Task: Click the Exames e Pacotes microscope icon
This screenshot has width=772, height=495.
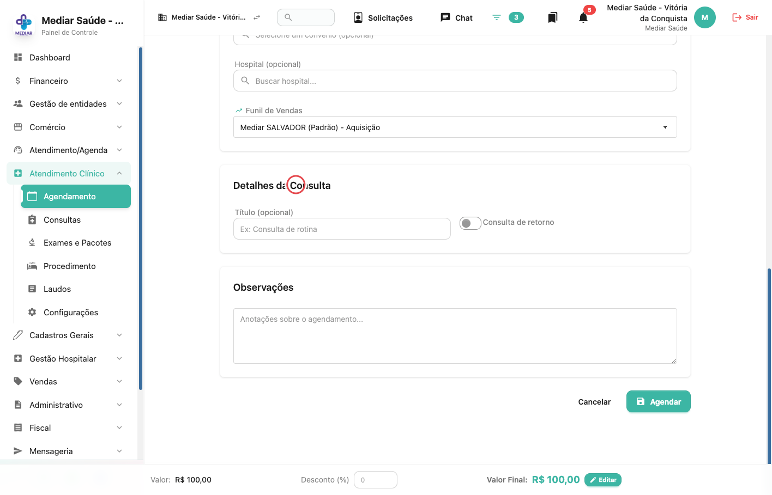Action: point(32,242)
